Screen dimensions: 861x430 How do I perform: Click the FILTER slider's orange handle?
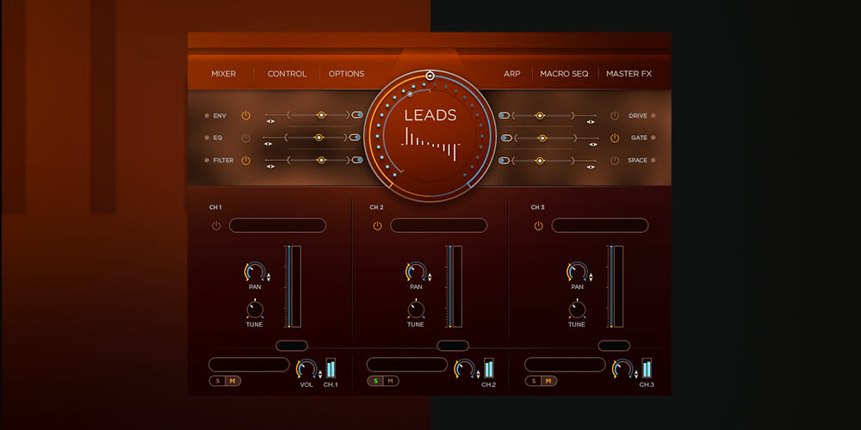tap(321, 159)
